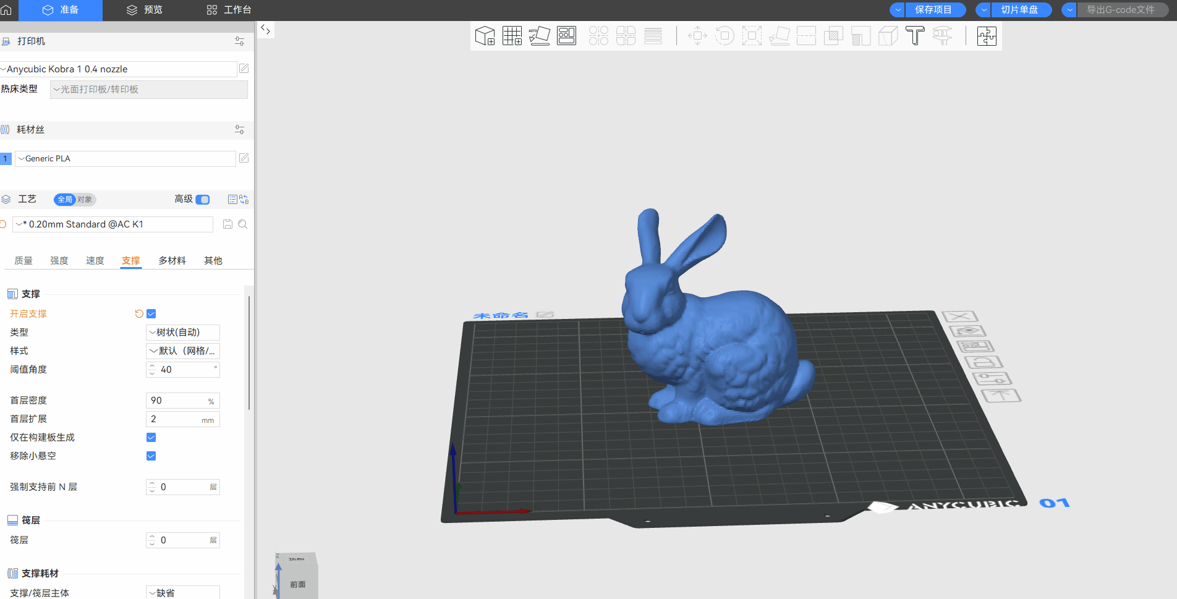This screenshot has width=1177, height=599.
Task: Select the 全局 mode toggle
Action: pyautogui.click(x=65, y=200)
